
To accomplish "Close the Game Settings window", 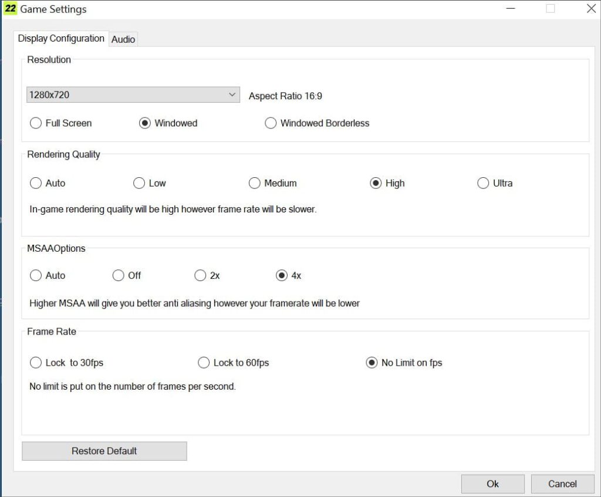I will [x=591, y=9].
